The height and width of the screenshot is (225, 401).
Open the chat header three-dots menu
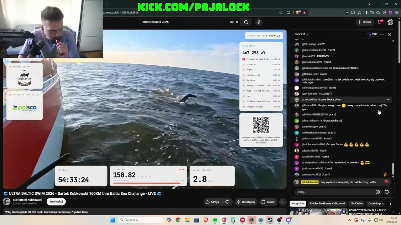coord(382,34)
